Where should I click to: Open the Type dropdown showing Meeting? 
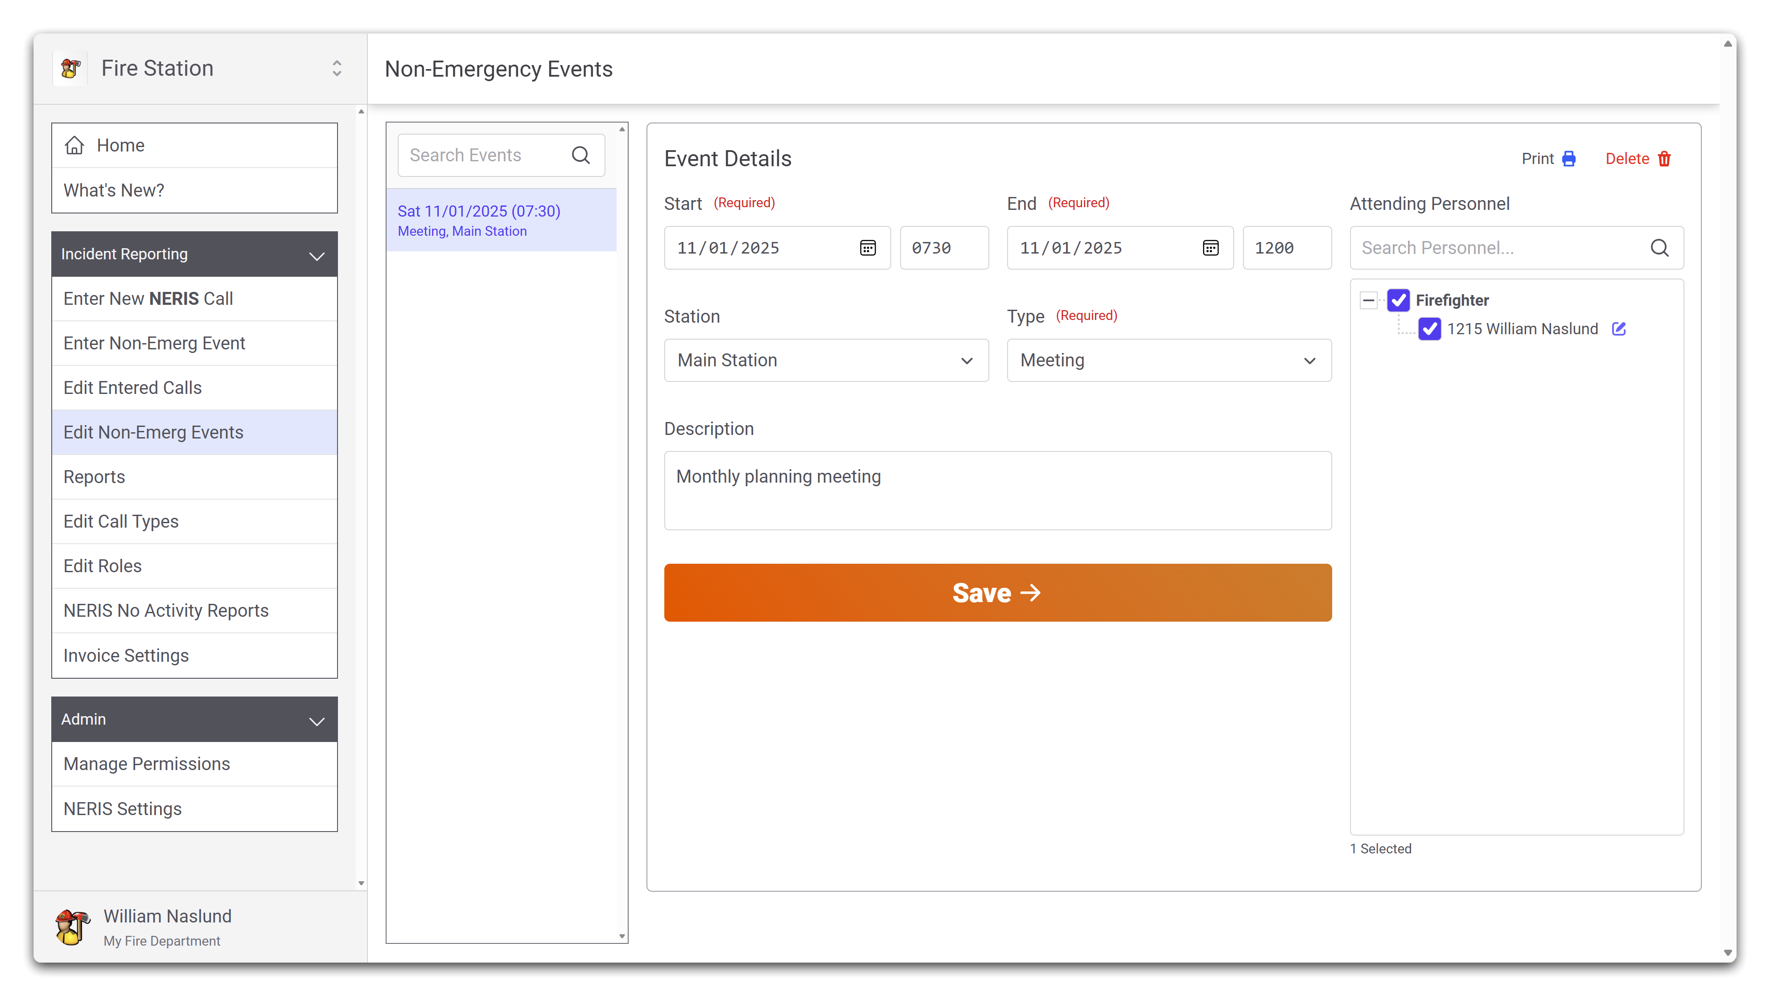click(x=1168, y=361)
